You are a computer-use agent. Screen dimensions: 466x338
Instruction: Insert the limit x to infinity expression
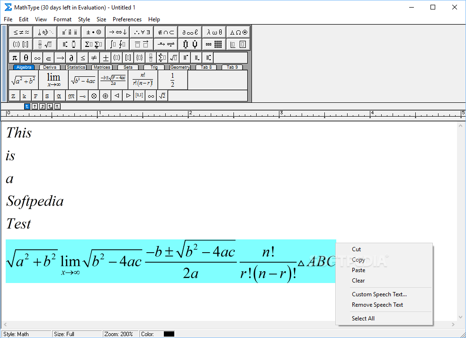tap(54, 80)
